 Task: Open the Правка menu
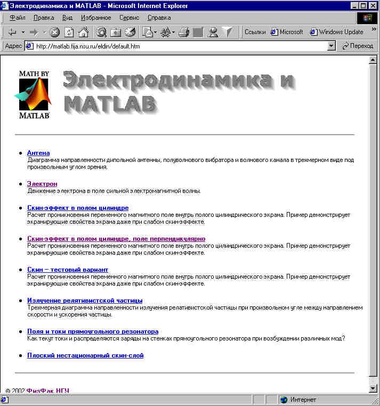coord(44,18)
